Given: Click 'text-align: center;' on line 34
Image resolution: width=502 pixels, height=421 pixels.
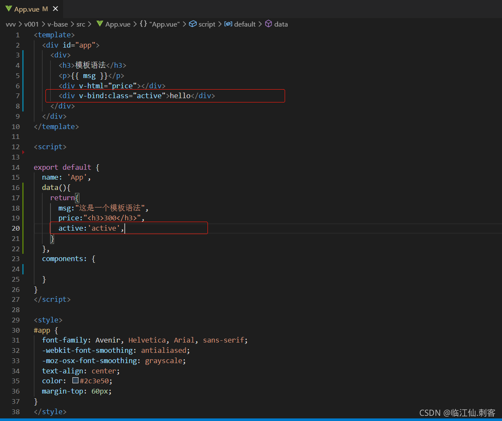Looking at the screenshot, I should point(81,371).
